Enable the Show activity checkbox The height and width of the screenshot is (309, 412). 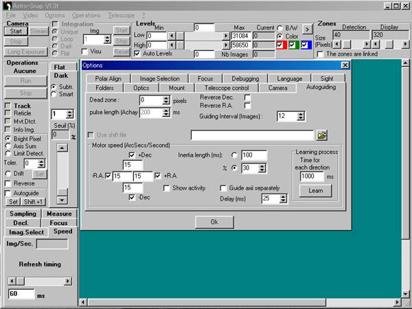167,187
